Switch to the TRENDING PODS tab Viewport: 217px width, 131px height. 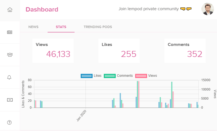tap(98, 27)
